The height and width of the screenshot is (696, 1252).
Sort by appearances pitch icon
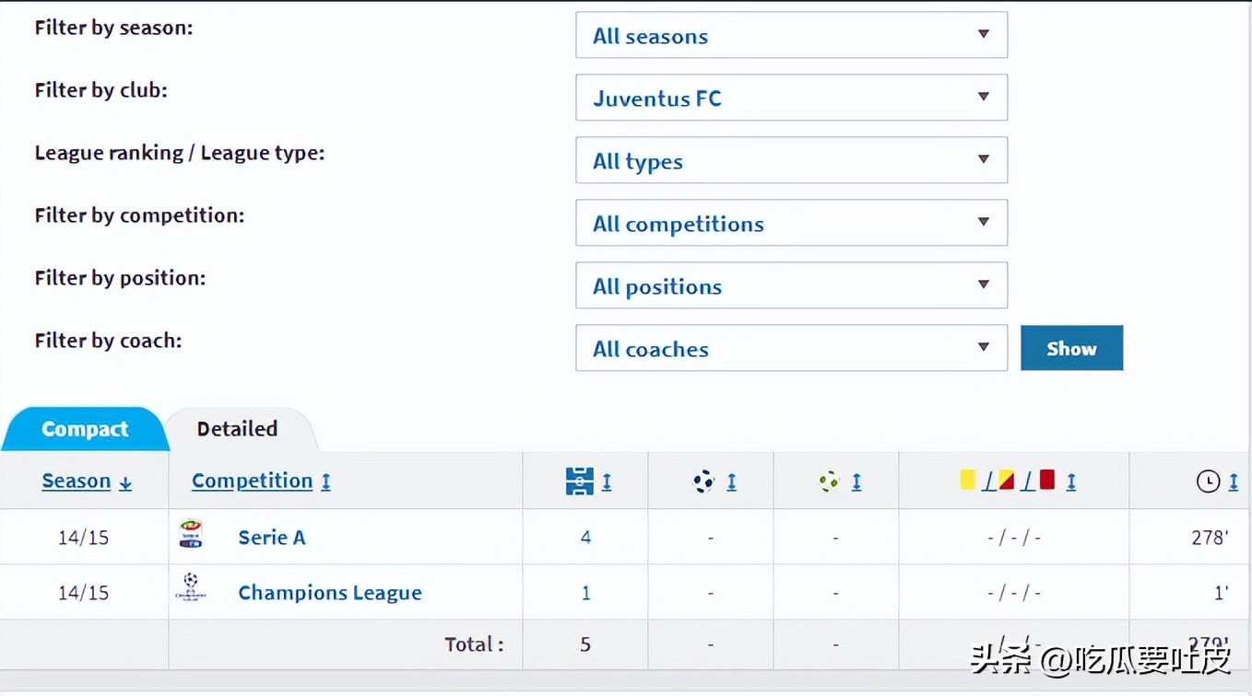(x=580, y=481)
